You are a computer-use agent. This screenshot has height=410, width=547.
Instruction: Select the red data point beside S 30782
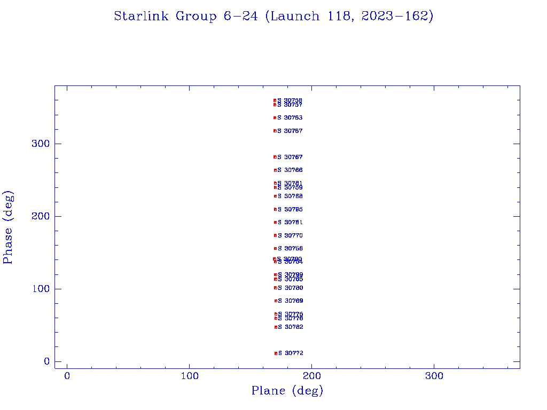pos(276,327)
